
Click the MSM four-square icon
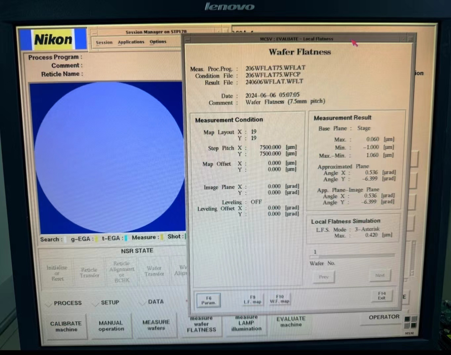click(410, 322)
